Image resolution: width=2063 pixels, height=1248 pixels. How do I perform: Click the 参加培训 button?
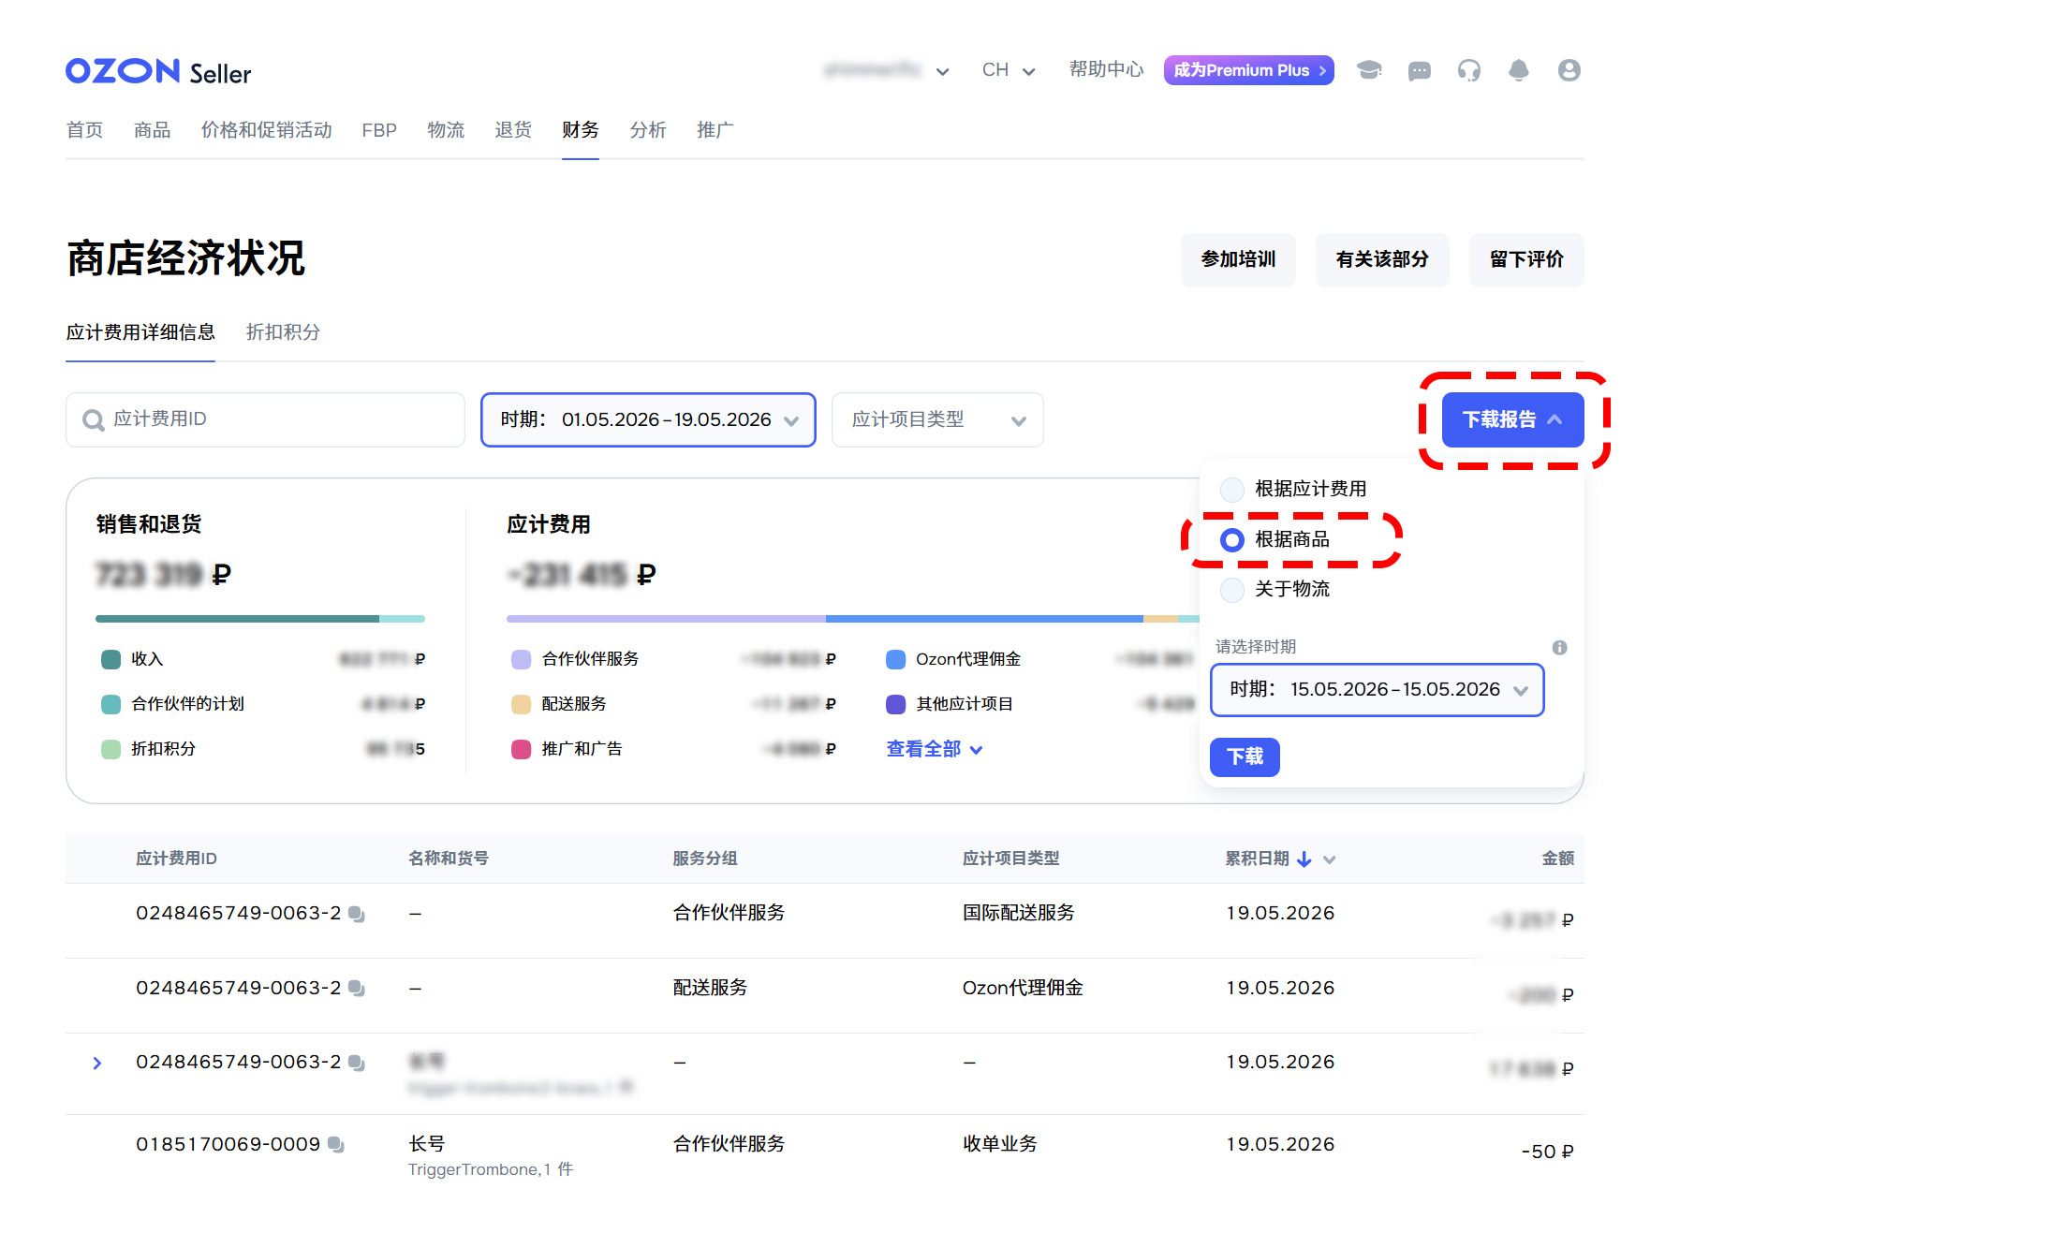(1238, 259)
